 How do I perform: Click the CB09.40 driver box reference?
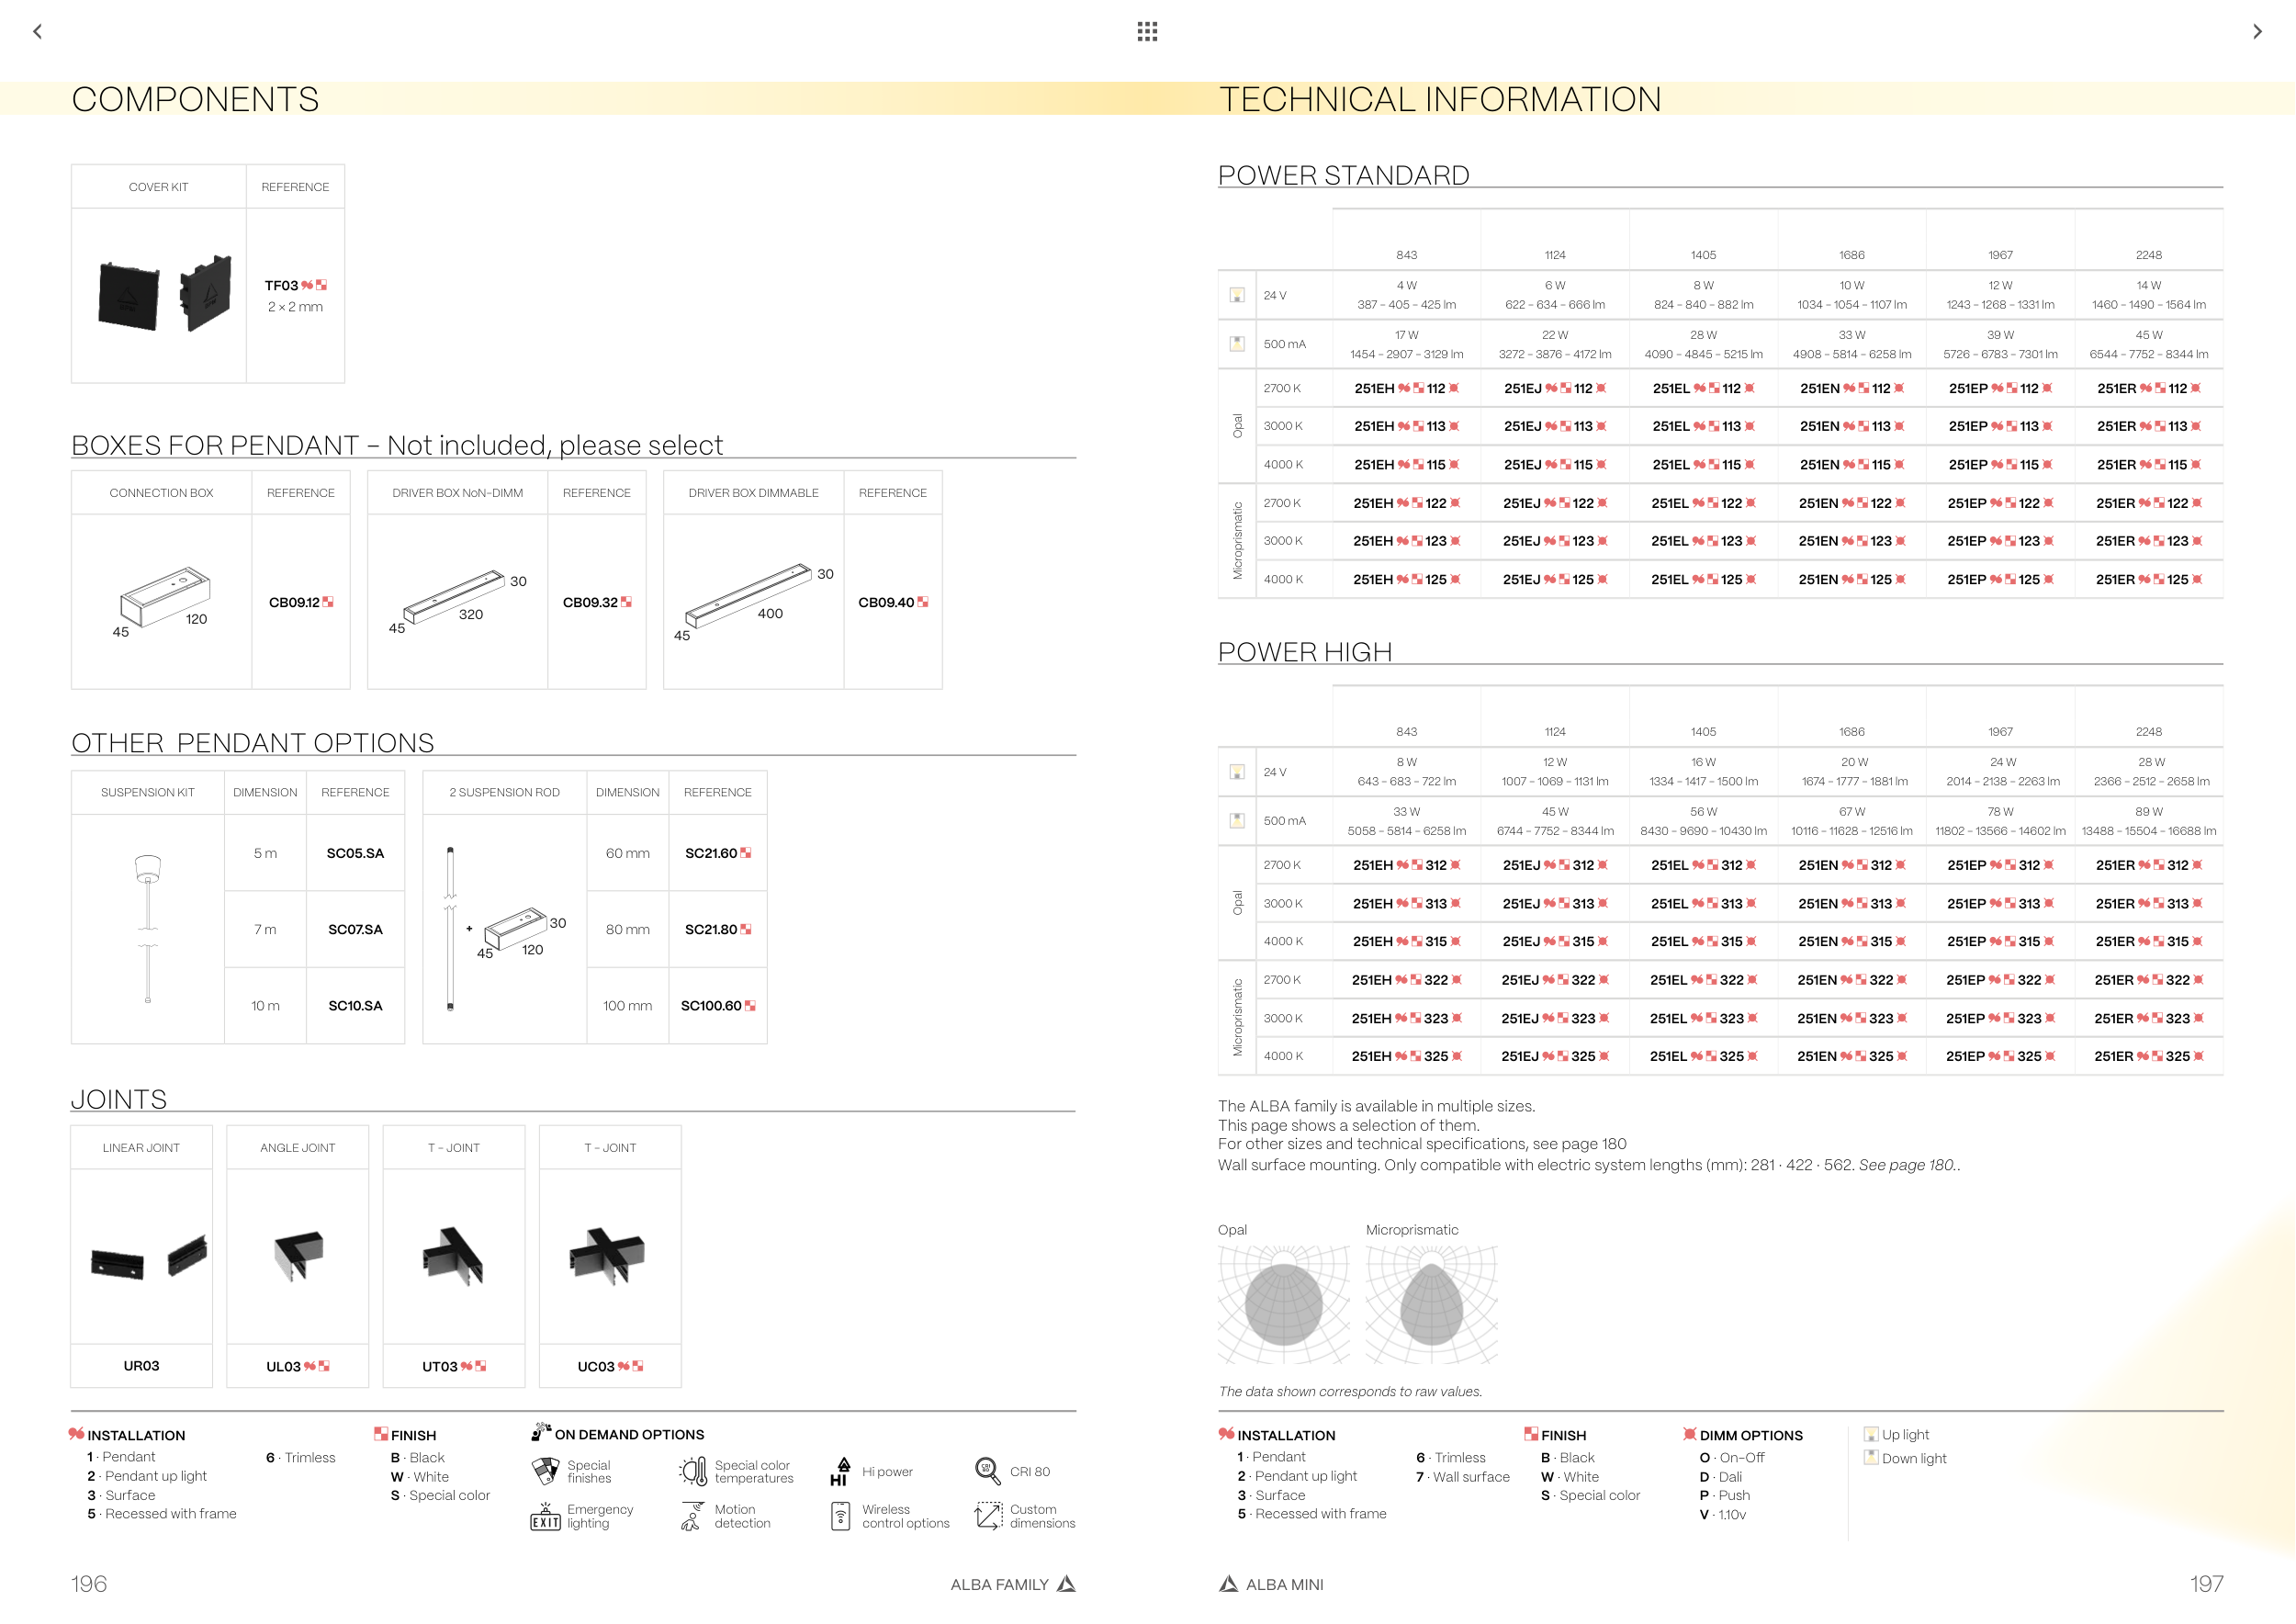point(886,603)
